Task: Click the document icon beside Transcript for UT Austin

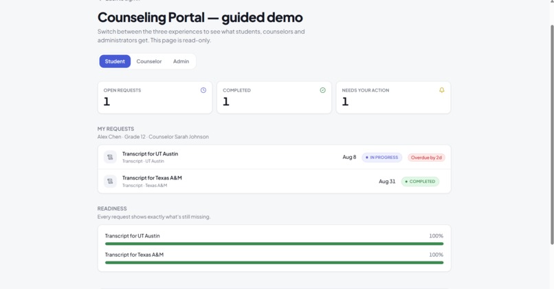Action: coord(110,157)
